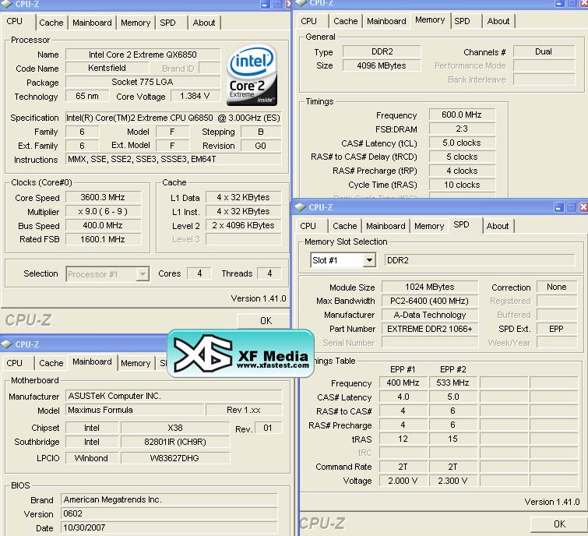The height and width of the screenshot is (536, 588).
Task: Open Mainboard tab in SPD window
Action: (x=386, y=226)
